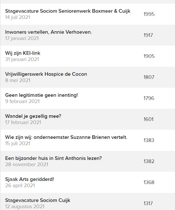Select the 'Stagevacature Sociom Cuijk' article

[x=38, y=200]
